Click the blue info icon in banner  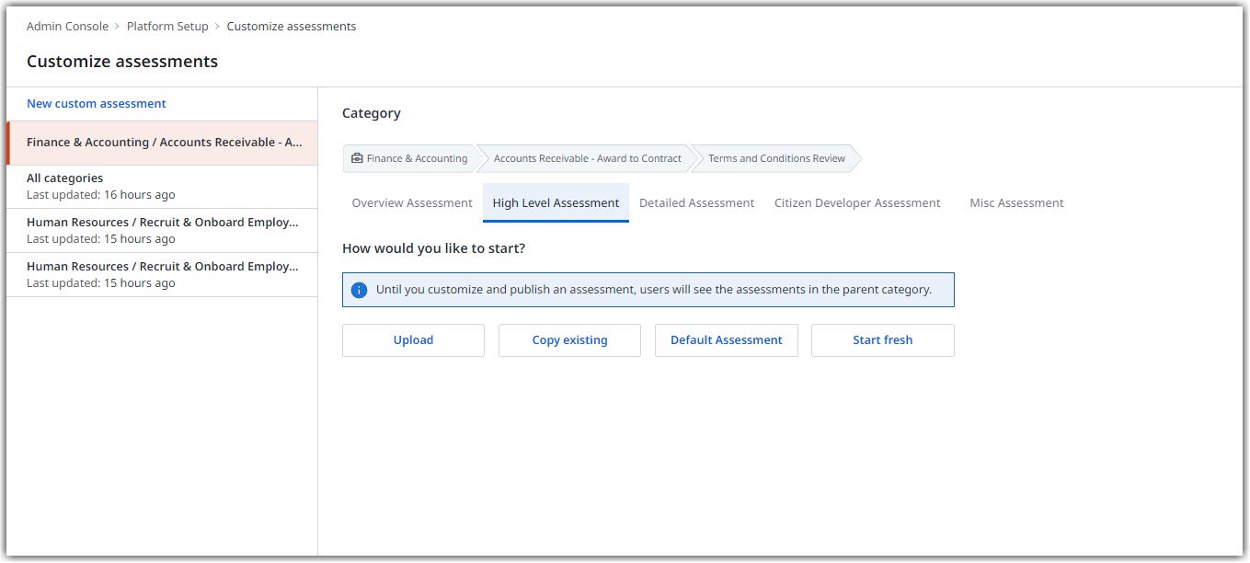[359, 290]
